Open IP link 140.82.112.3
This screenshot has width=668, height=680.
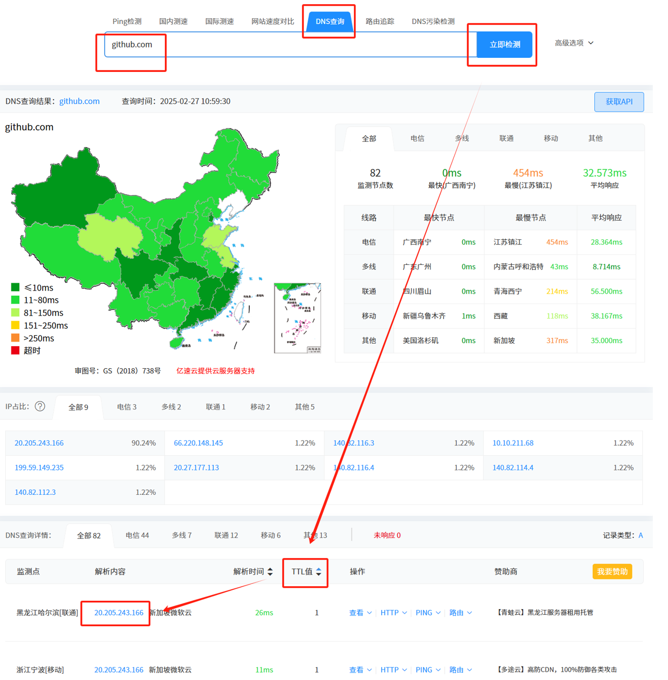(35, 492)
